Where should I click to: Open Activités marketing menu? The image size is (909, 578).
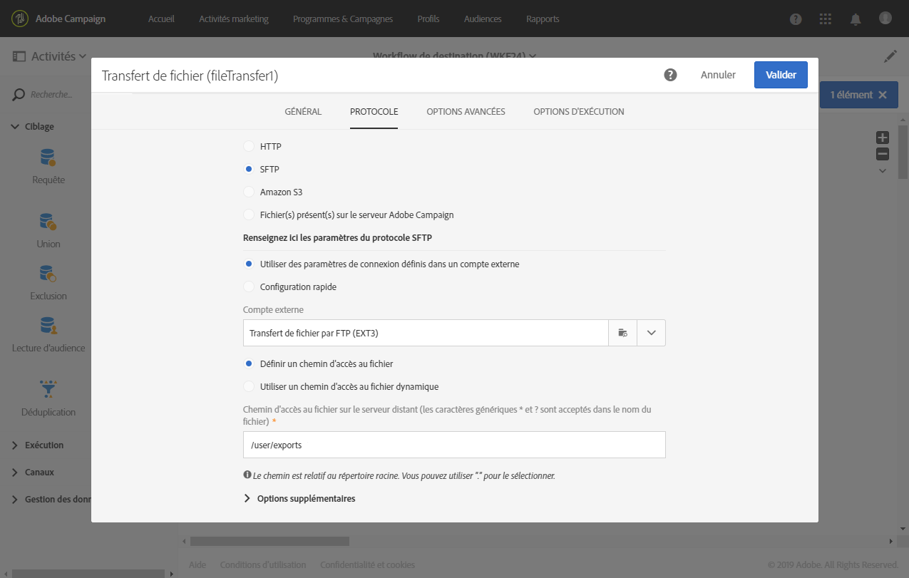(x=234, y=19)
